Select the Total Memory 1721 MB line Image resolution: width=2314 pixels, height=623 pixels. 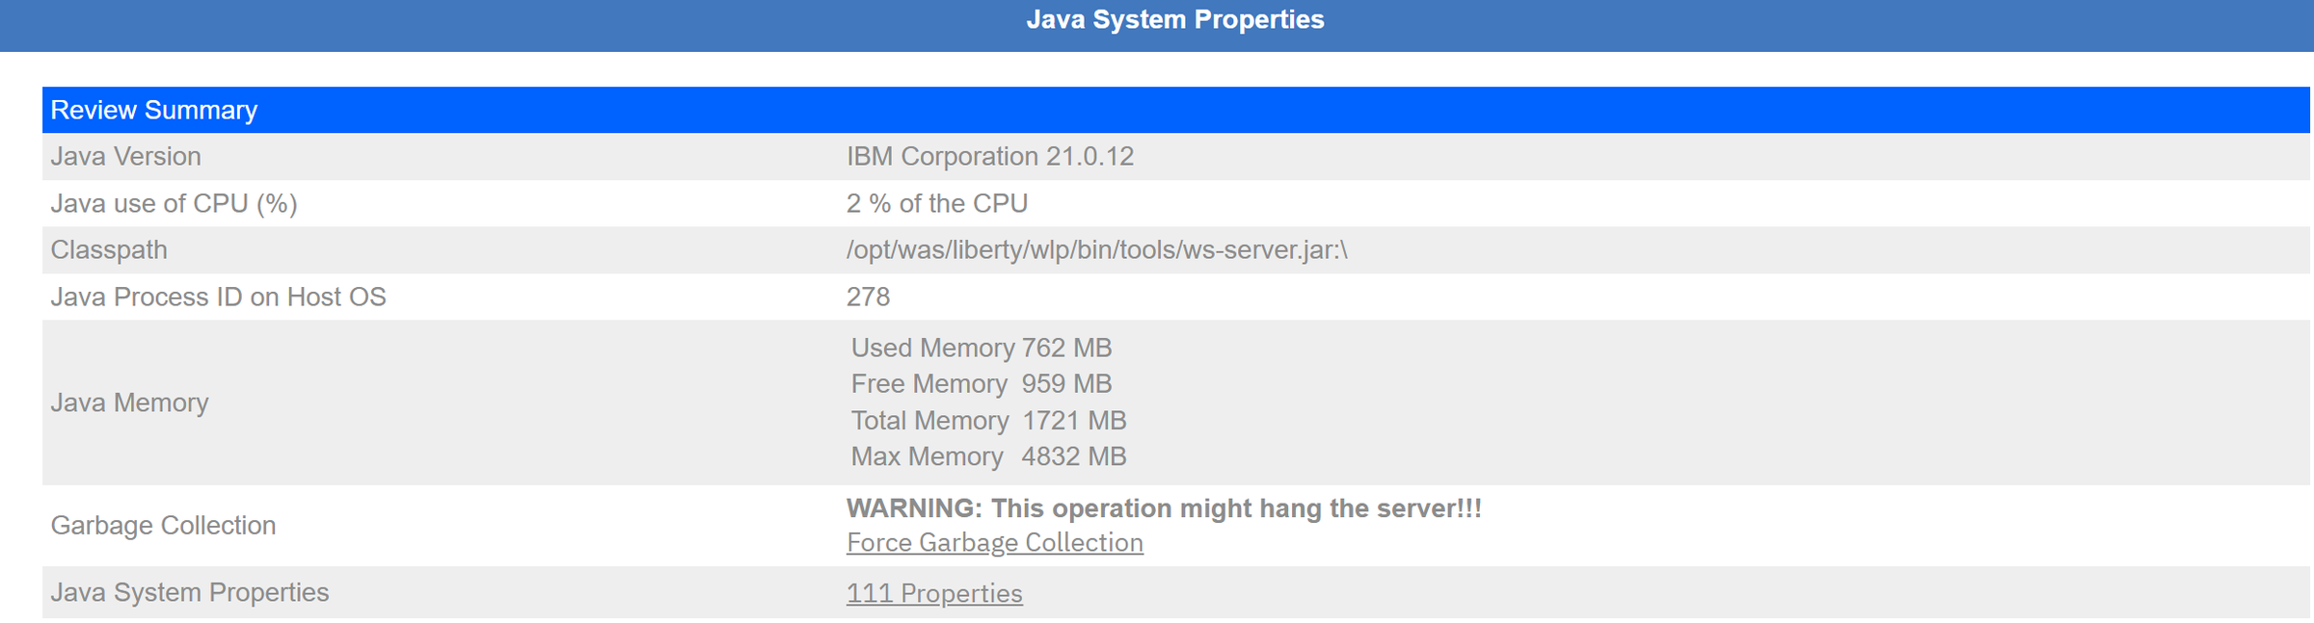pos(988,421)
